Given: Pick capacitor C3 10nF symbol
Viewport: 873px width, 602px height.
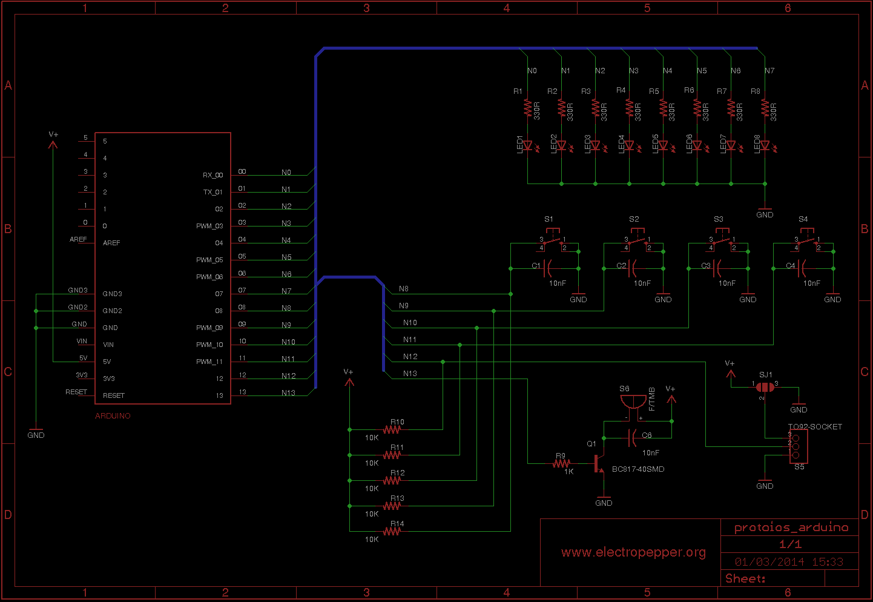Looking at the screenshot, I should [718, 268].
